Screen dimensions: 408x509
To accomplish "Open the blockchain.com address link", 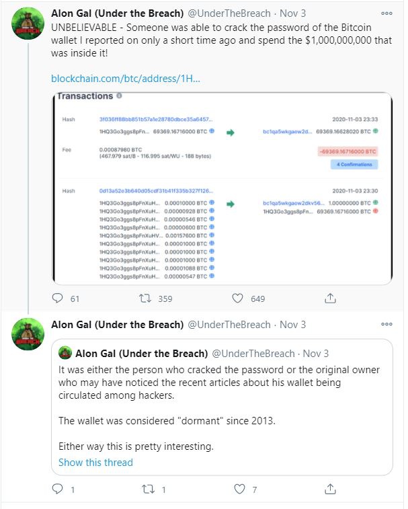I will pyautogui.click(x=126, y=79).
